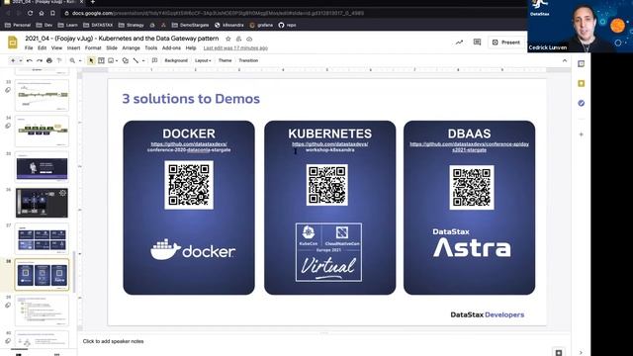Open the repo GitHub bookmark
Image resolution: width=633 pixels, height=356 pixels.
287,25
